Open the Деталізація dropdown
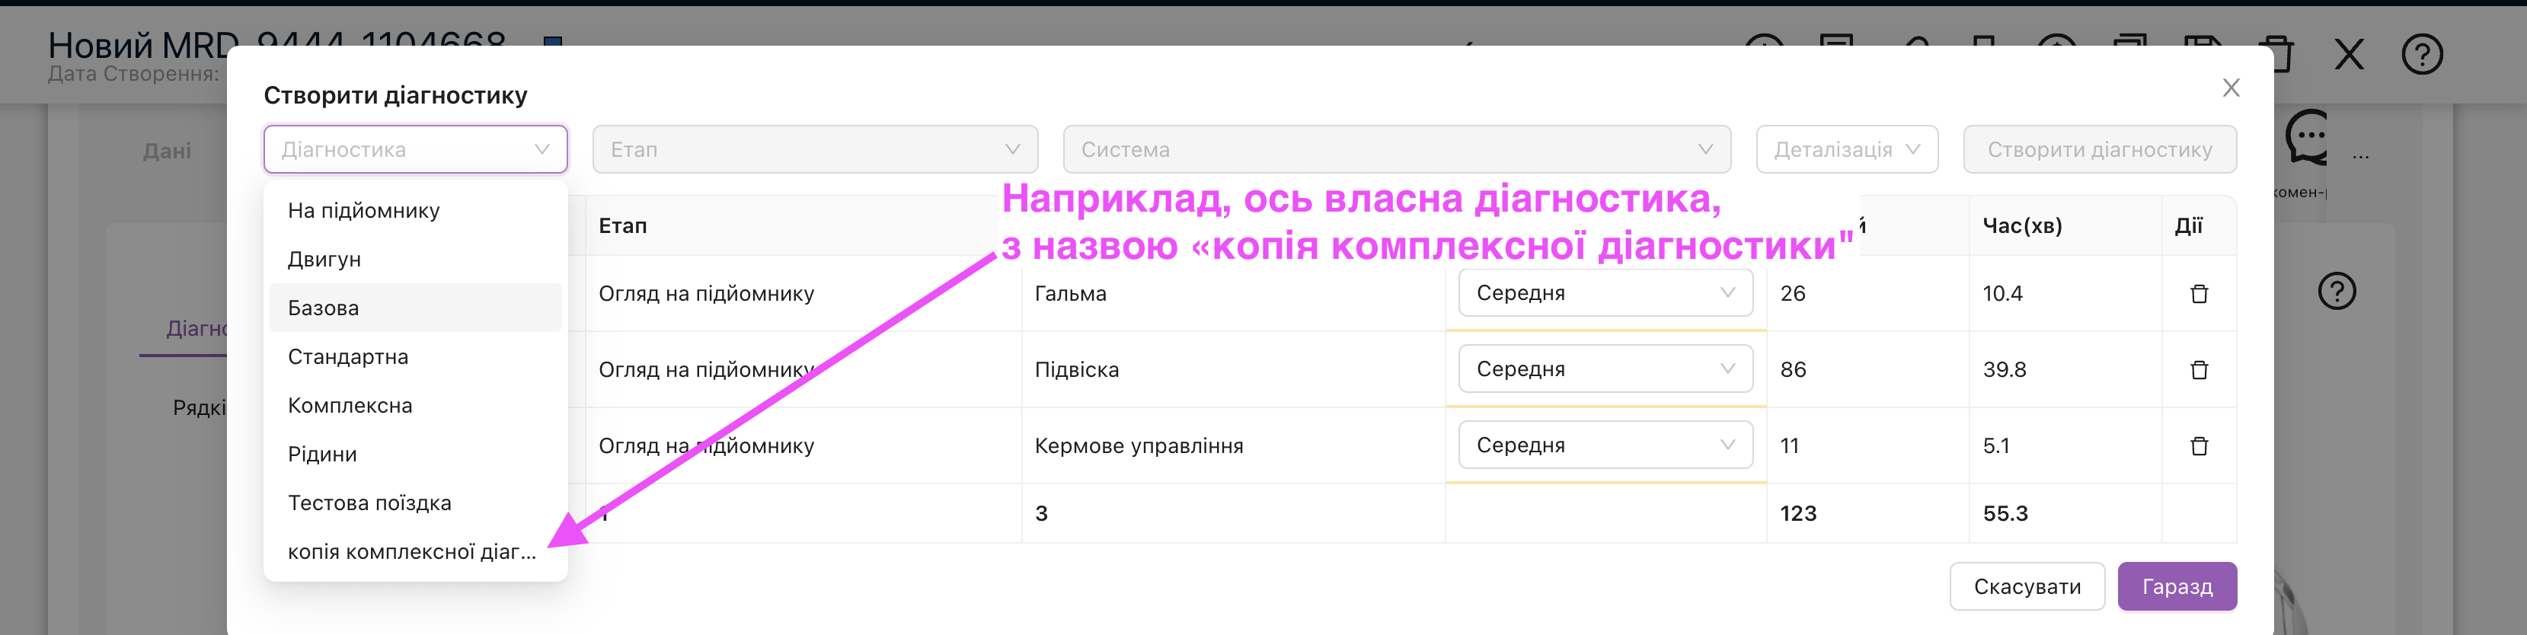The height and width of the screenshot is (635, 2527). [x=1845, y=149]
